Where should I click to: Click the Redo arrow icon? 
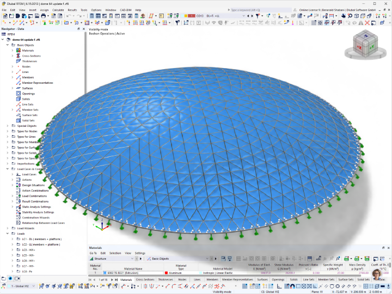coord(79,16)
